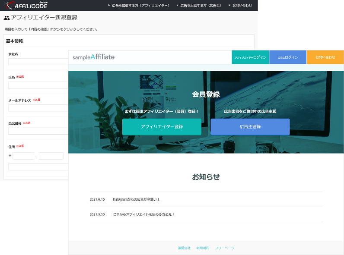
Task: Focus the 会社名 input field
Action: pyautogui.click(x=38, y=62)
